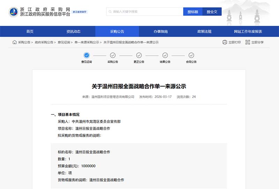Follow the 政府采购公告 breadcrumb link
This screenshot has height=189, width=279.
[44, 42]
